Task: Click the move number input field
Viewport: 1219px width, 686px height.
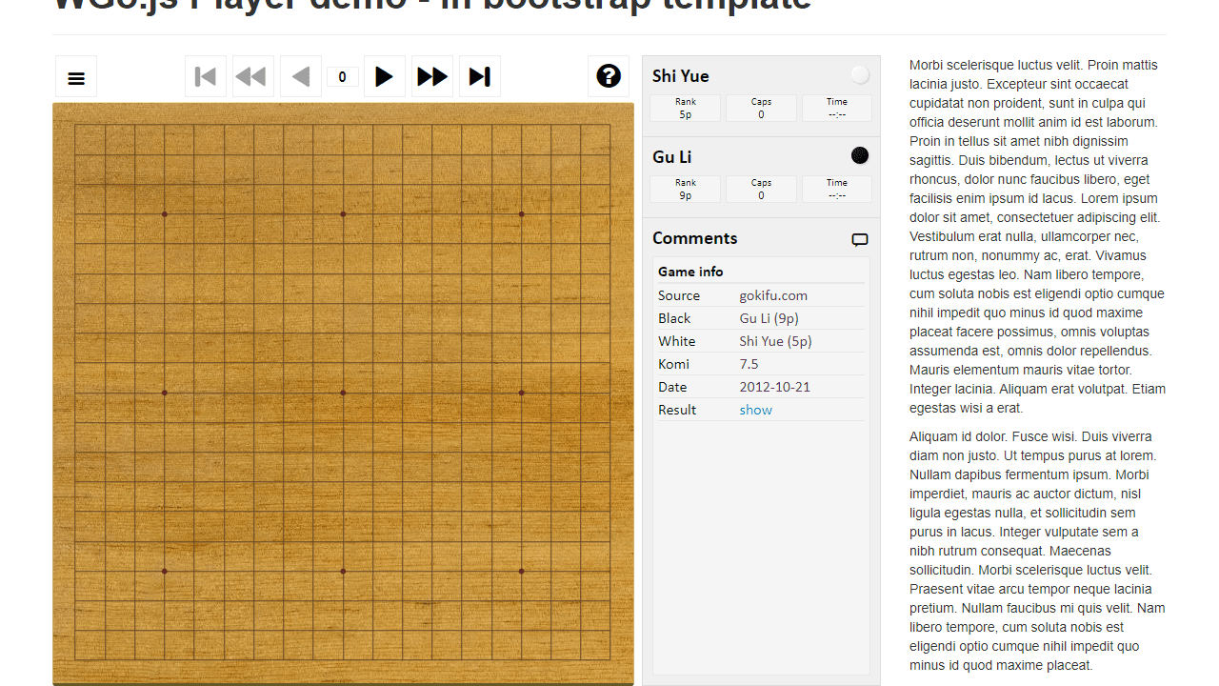Action: 343,77
